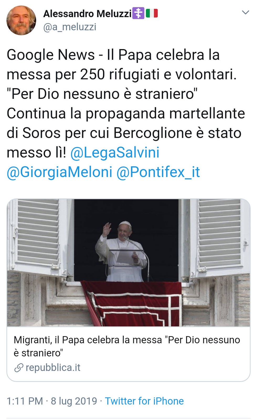The height and width of the screenshot is (420, 257).
Task: Click the link chain icon beside repubblica.it
Action: [19, 368]
